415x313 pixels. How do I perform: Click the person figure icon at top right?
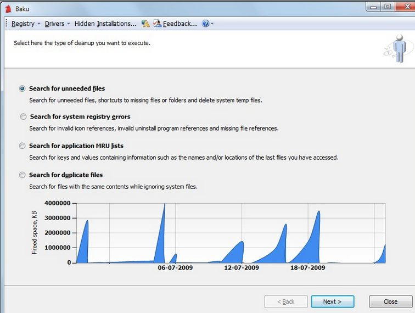point(399,49)
